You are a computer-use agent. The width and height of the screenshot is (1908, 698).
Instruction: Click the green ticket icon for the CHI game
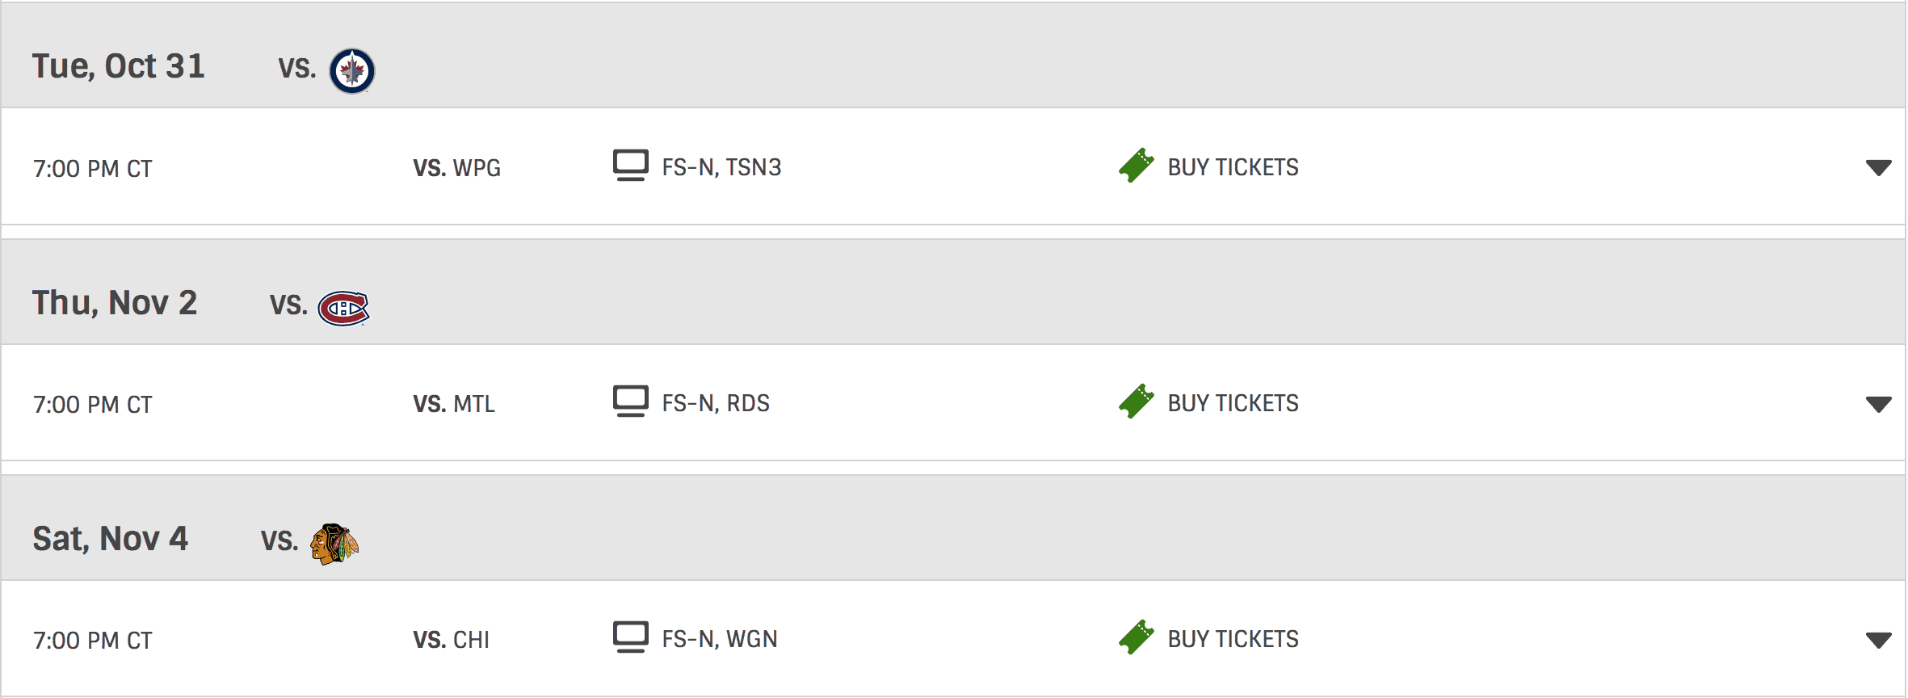click(1137, 637)
